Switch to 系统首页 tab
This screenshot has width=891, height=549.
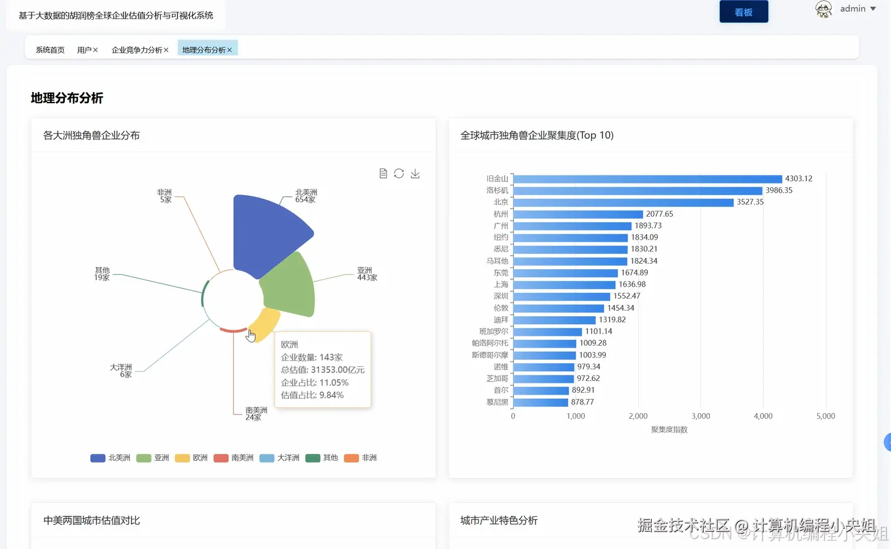click(x=50, y=50)
